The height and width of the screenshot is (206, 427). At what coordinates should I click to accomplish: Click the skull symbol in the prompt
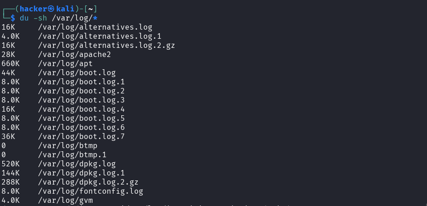pos(52,9)
